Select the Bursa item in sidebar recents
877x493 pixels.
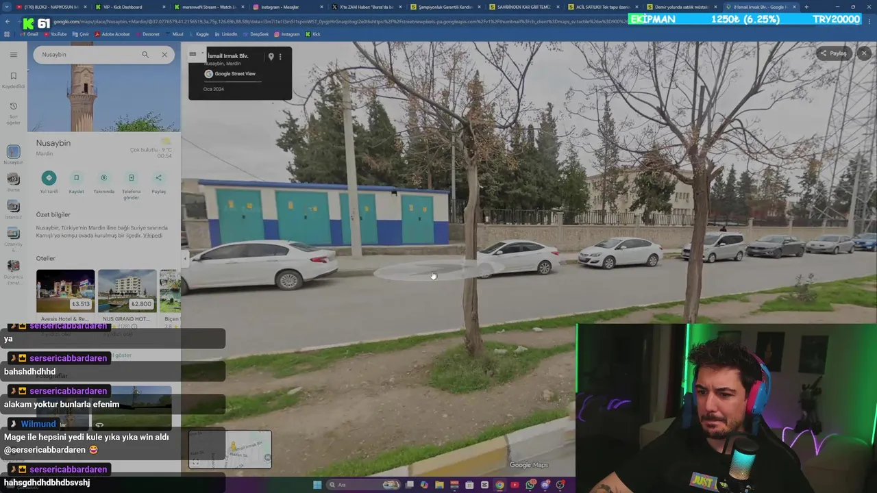[x=13, y=182]
